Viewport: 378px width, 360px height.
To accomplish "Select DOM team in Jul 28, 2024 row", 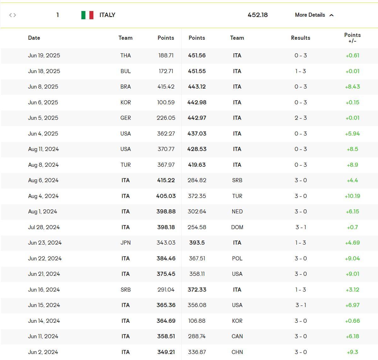I will pos(237,227).
